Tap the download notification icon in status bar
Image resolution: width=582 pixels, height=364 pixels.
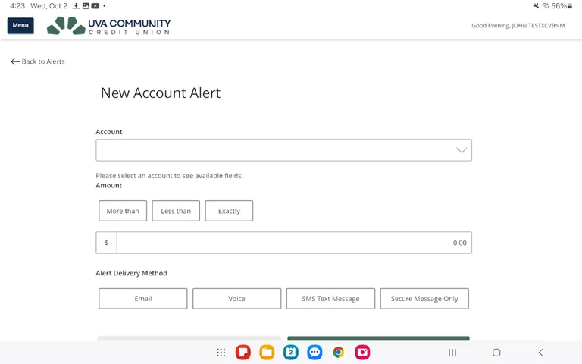(x=76, y=6)
